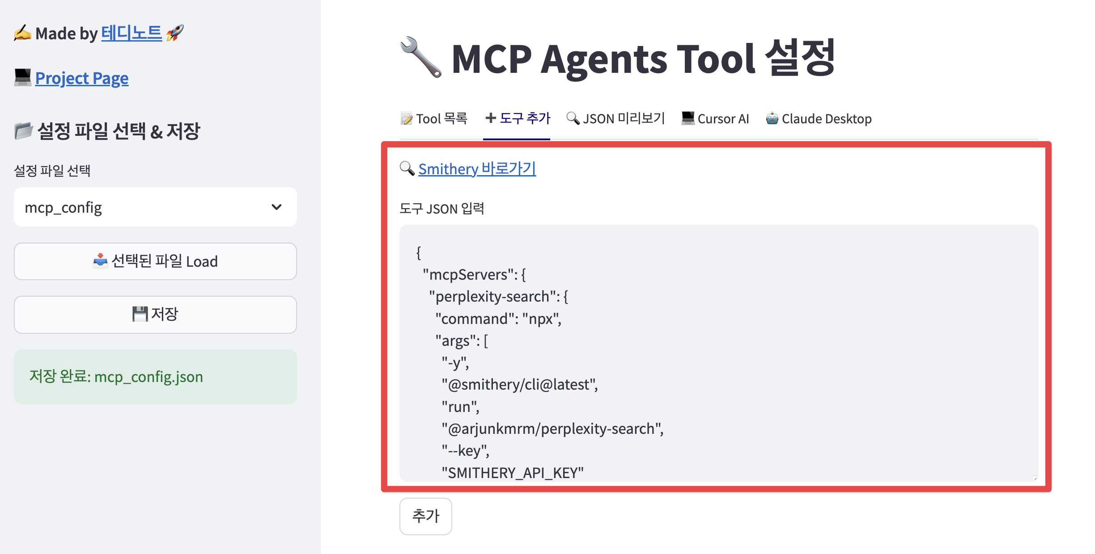Click the 저장 완료 success message box

tap(155, 377)
